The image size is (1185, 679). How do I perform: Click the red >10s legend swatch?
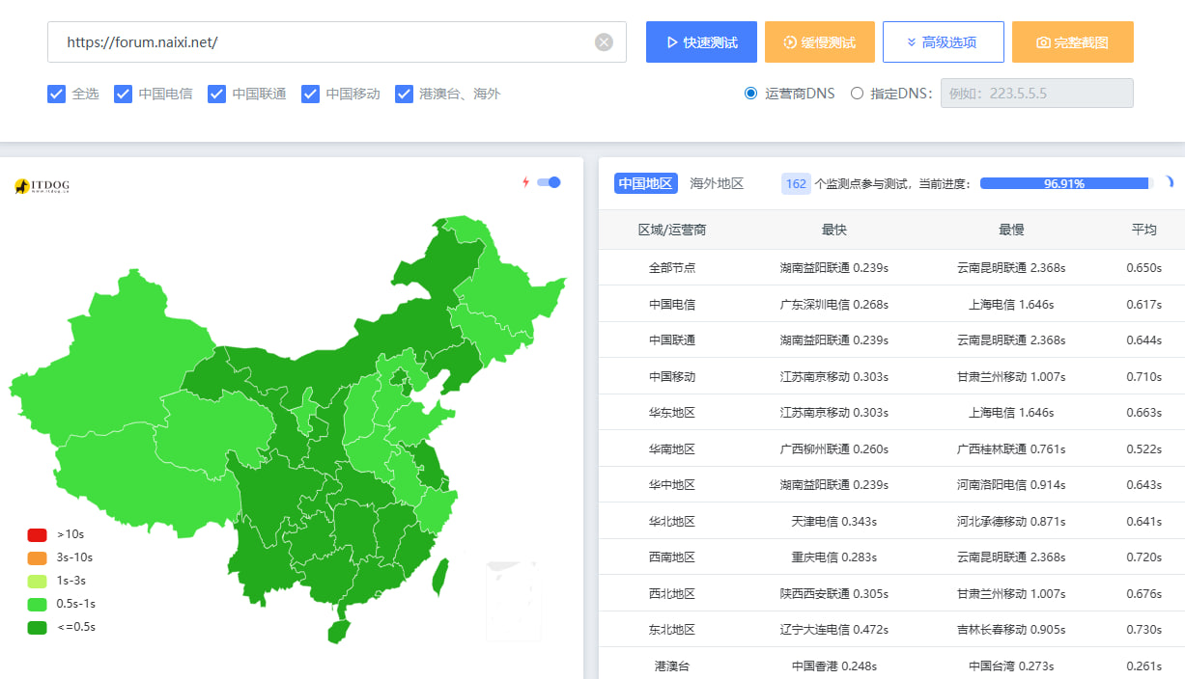point(37,534)
